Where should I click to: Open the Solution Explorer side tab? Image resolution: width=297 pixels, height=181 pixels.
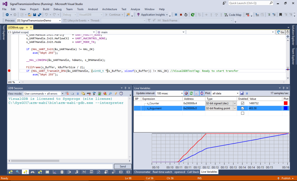click(293, 35)
